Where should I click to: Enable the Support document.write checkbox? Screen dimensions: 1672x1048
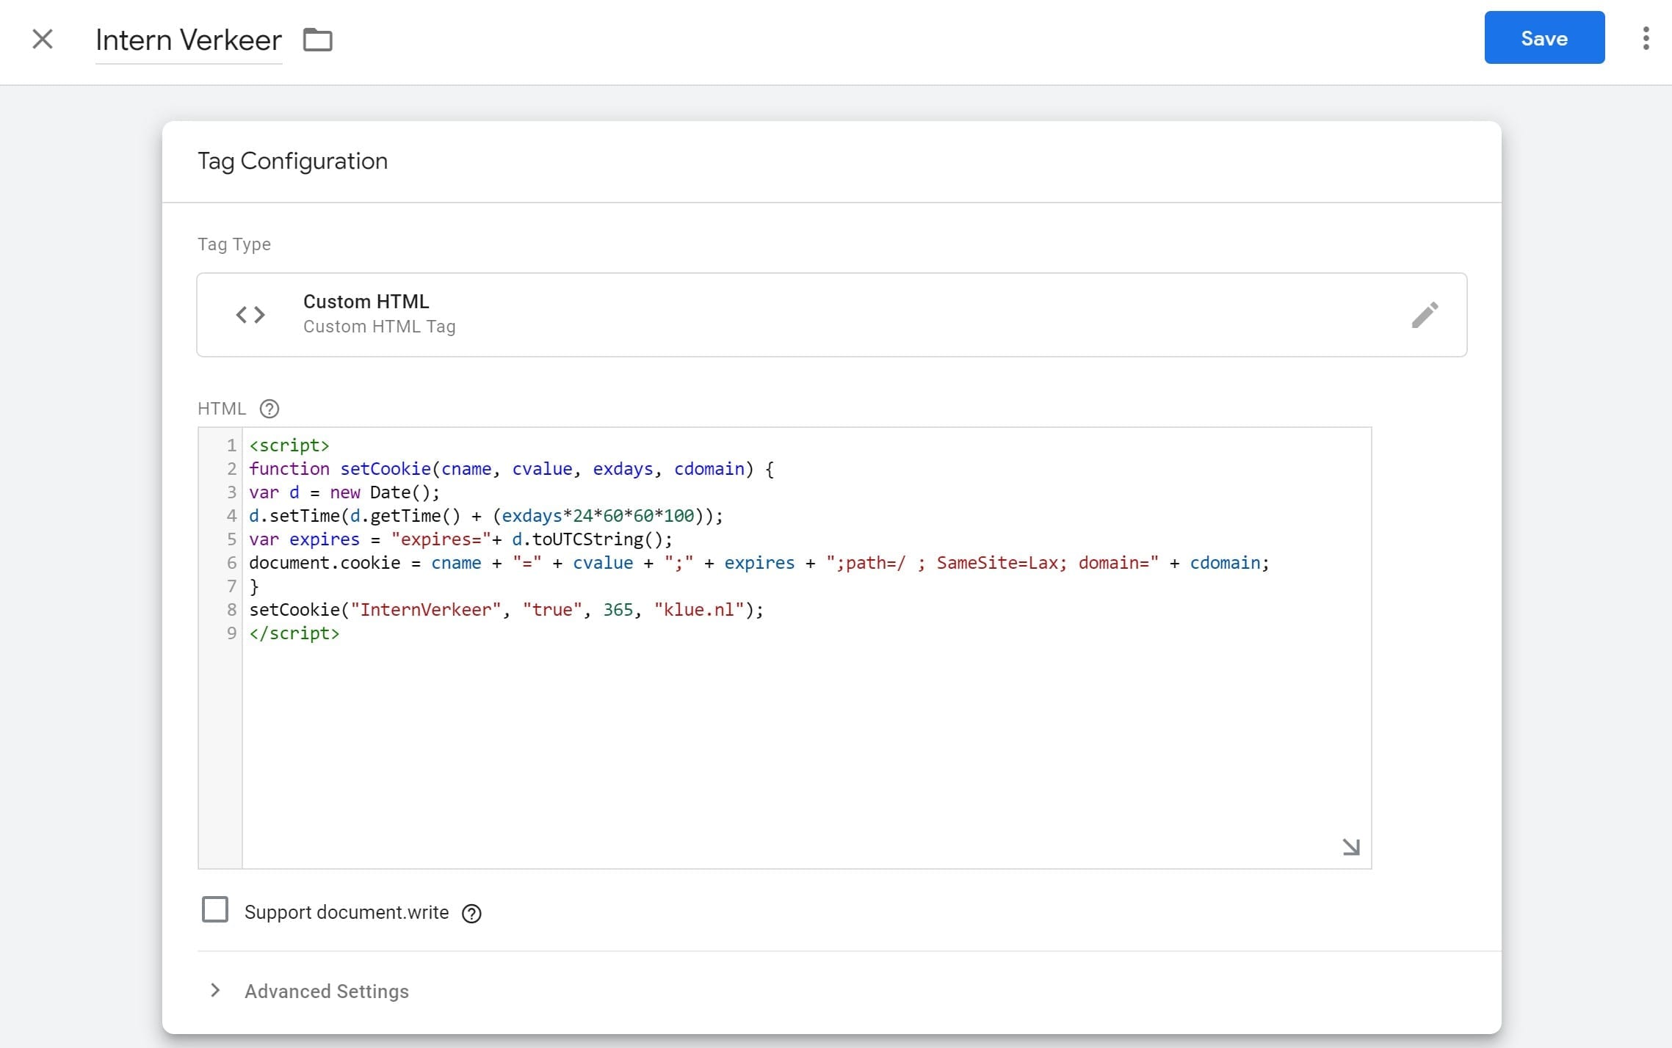pos(215,909)
